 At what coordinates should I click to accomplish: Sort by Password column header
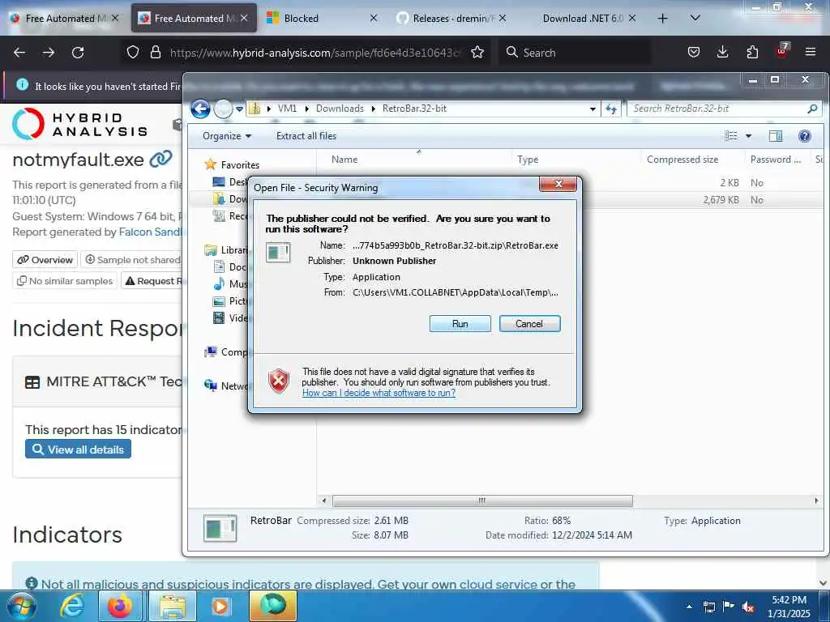tap(776, 160)
